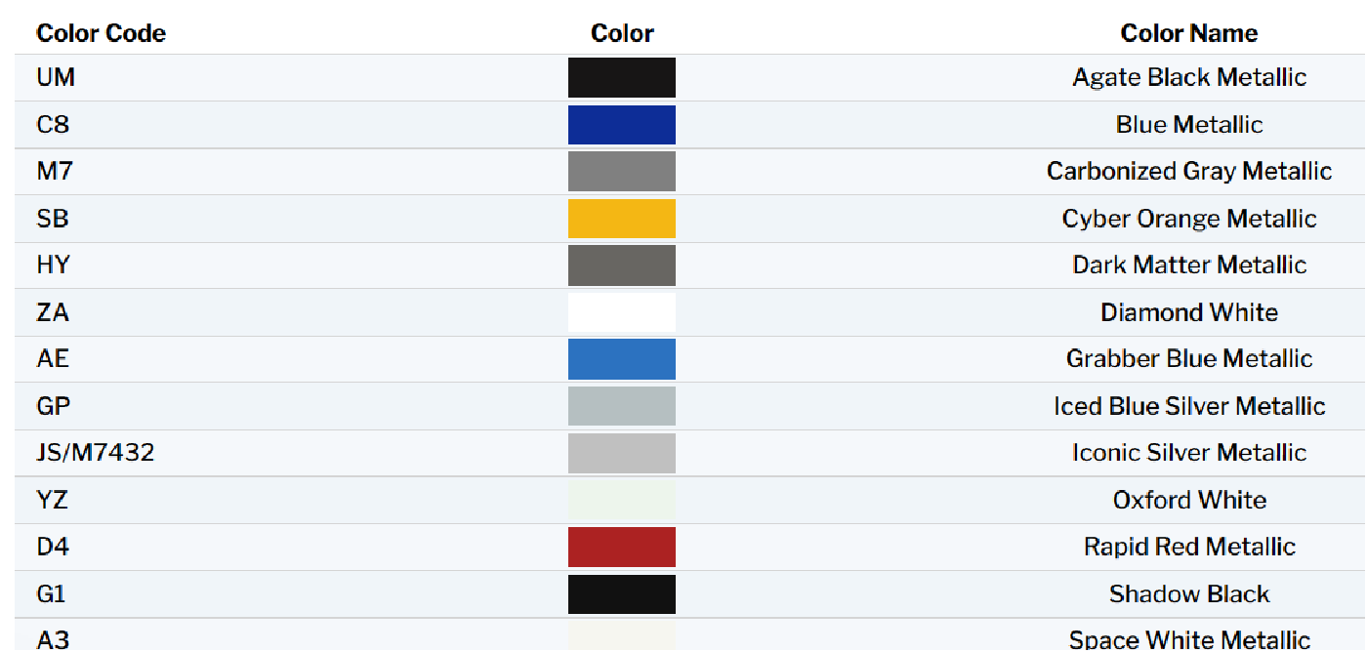Select the Iconic Silver Metallic swatch
Image resolution: width=1367 pixels, height=652 pixels.
(622, 453)
